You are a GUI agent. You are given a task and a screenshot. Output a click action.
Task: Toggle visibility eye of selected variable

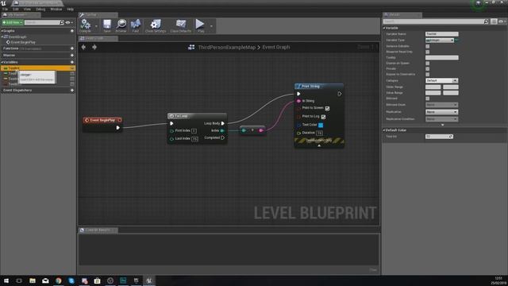[x=72, y=68]
